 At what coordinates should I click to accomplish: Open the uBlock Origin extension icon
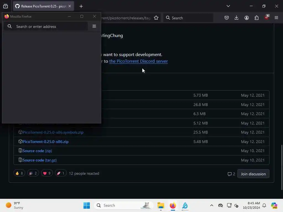click(x=267, y=17)
